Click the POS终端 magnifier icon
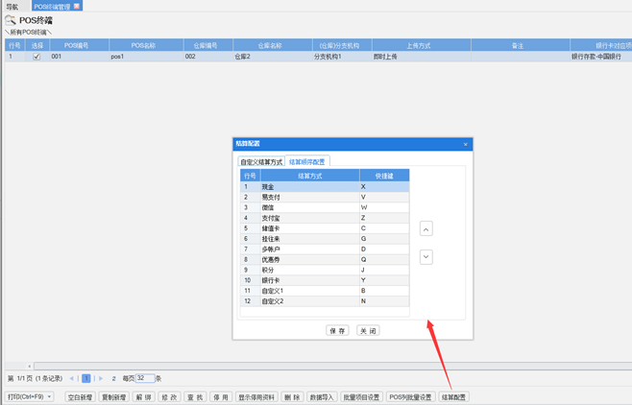 [11, 20]
